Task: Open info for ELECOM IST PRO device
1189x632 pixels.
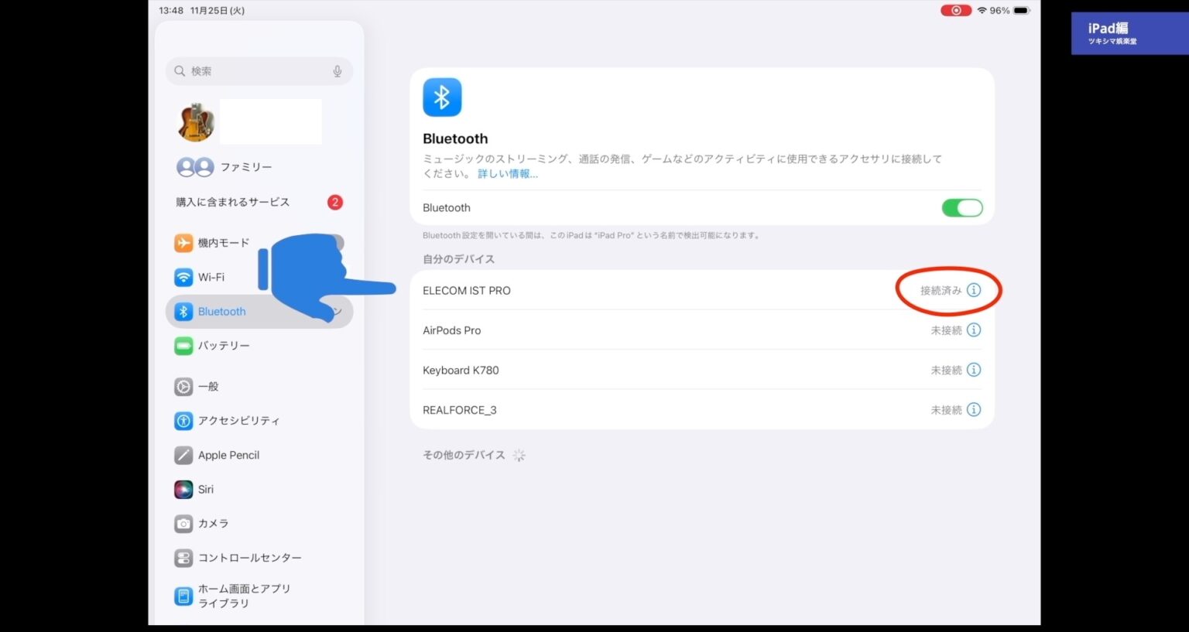Action: (974, 290)
